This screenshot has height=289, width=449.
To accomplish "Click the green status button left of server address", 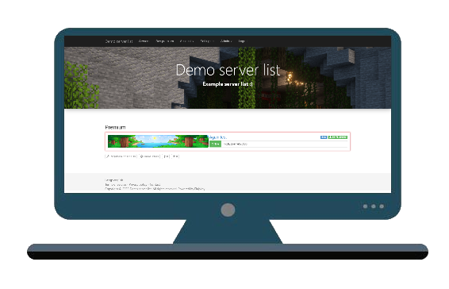I will (x=215, y=144).
